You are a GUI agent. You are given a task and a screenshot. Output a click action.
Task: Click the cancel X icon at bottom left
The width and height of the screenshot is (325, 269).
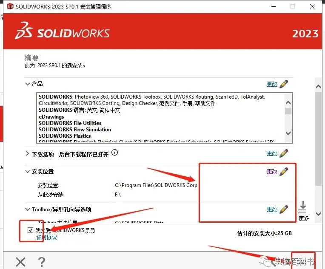[x=21, y=262]
